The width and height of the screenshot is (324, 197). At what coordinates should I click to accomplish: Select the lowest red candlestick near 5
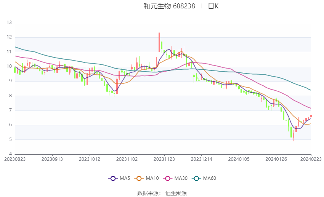294,135
